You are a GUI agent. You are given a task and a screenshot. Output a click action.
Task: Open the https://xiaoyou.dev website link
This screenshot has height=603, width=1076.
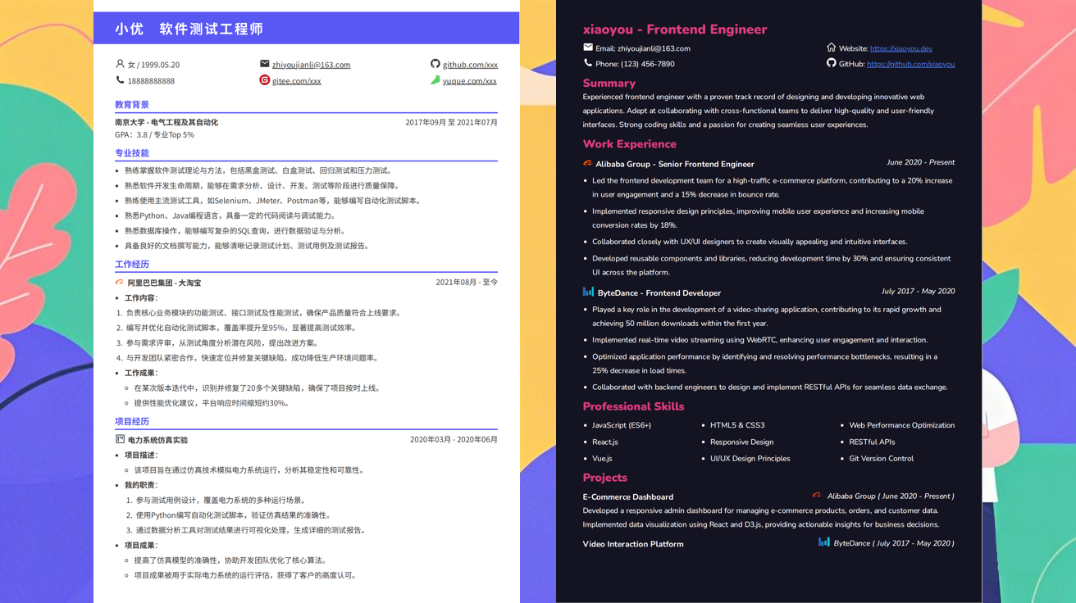[900, 48]
